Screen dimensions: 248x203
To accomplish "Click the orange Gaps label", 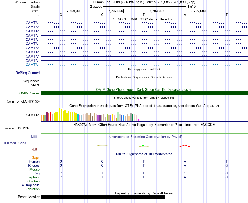I will (36, 157).
